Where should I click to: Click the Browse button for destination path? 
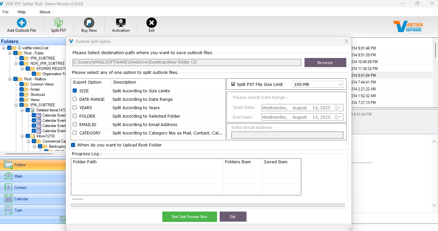click(325, 63)
